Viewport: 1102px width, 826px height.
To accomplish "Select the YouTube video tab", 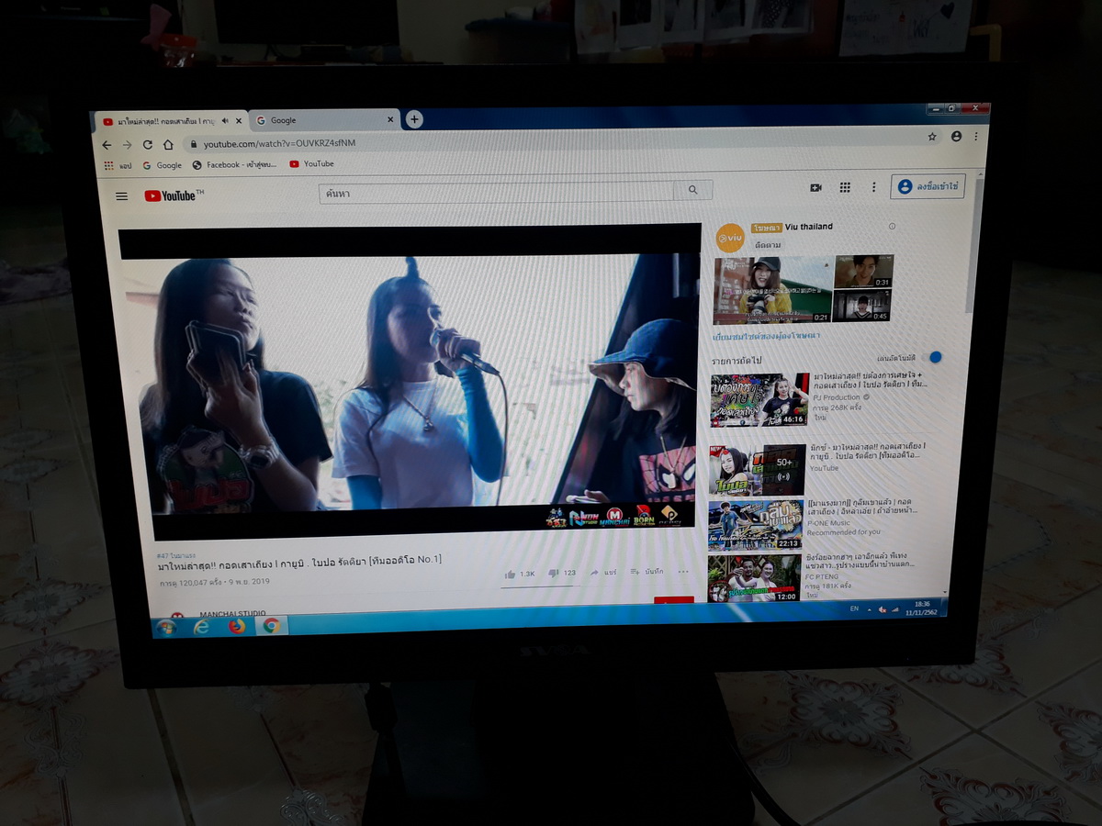I will click(x=170, y=121).
